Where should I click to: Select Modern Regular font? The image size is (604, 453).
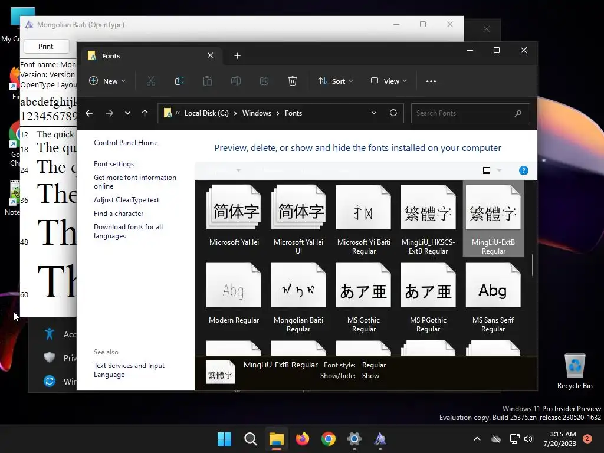tap(234, 294)
